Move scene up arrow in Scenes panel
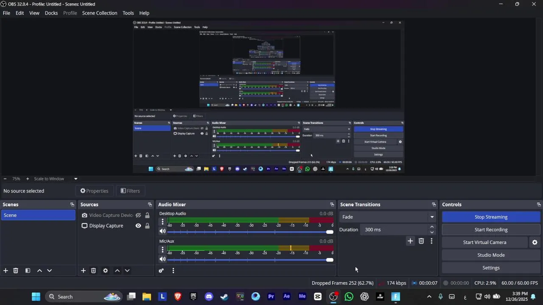 (39, 271)
